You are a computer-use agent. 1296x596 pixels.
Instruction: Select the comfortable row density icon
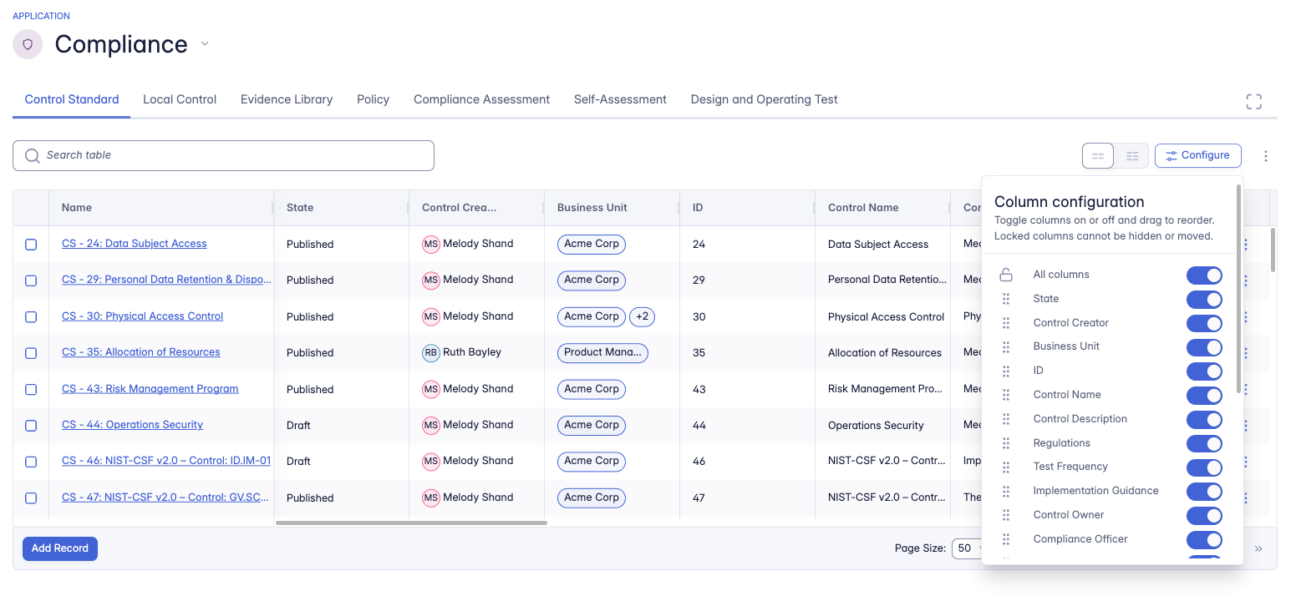[x=1098, y=156]
